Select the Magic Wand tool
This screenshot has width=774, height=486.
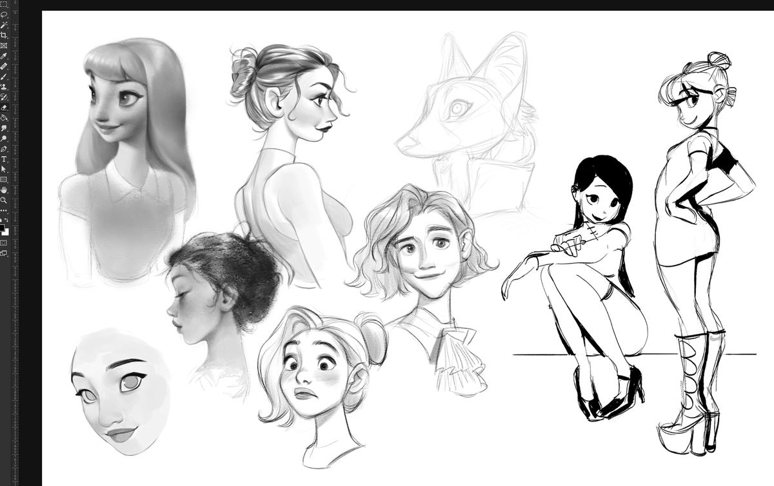4,25
